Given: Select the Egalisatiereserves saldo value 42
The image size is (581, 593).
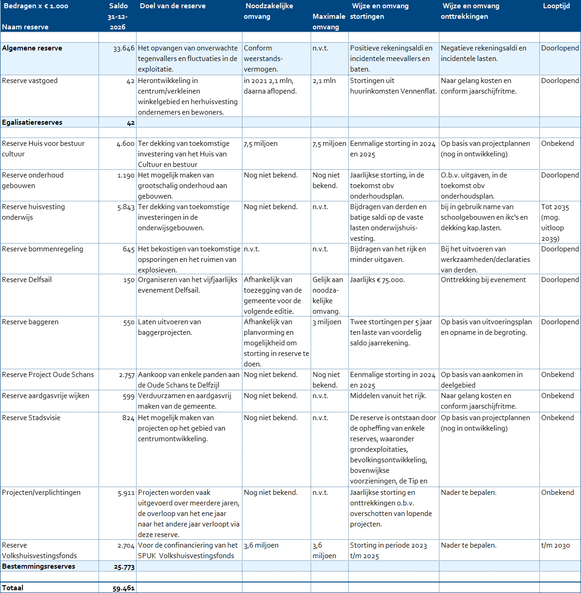Looking at the screenshot, I should 131,122.
